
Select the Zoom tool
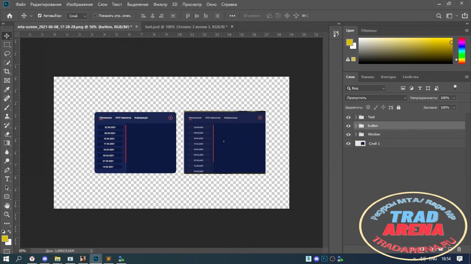tap(7, 214)
